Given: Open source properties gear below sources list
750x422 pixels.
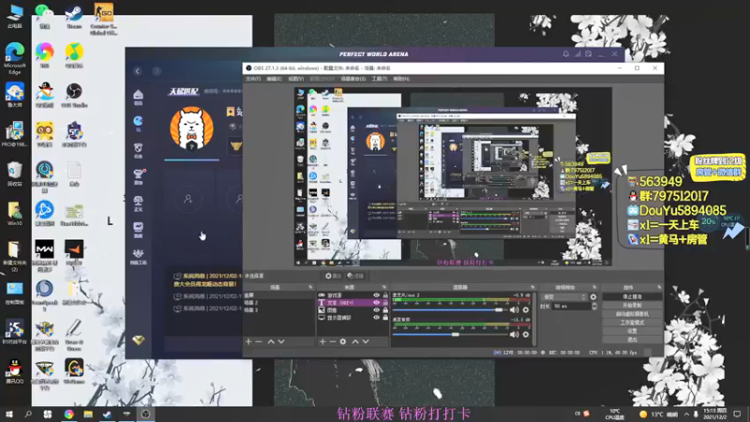Looking at the screenshot, I should pyautogui.click(x=343, y=341).
